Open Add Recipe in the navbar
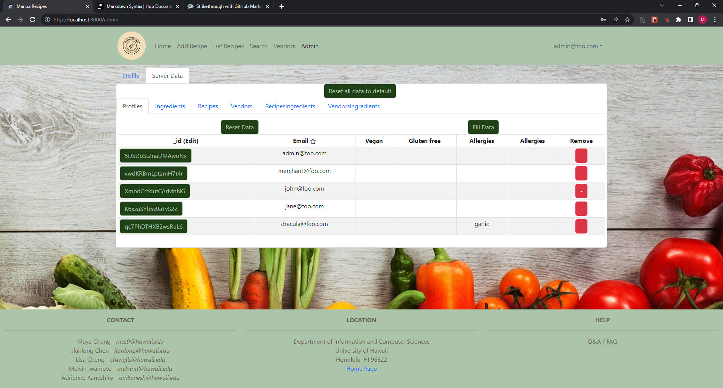723x388 pixels. (192, 46)
